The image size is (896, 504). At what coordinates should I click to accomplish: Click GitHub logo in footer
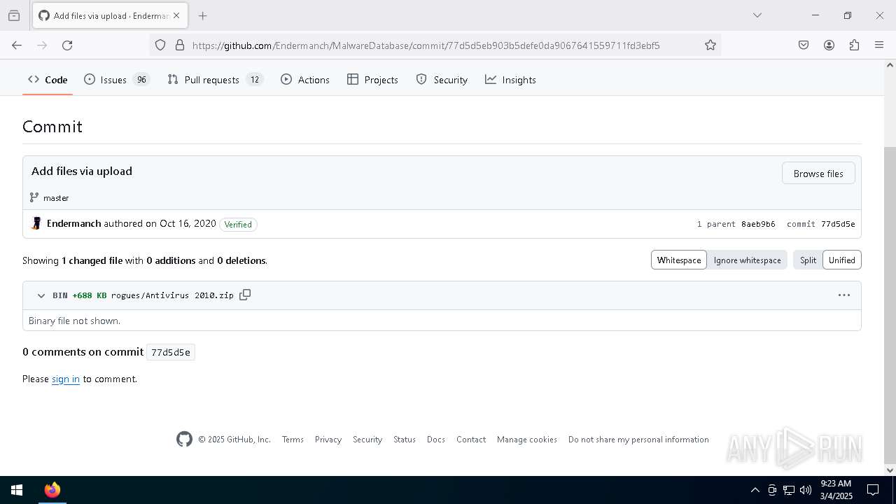[184, 439]
